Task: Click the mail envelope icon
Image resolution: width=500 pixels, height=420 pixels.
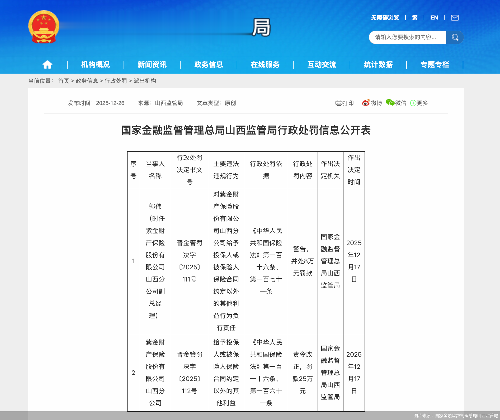Action: point(455,18)
